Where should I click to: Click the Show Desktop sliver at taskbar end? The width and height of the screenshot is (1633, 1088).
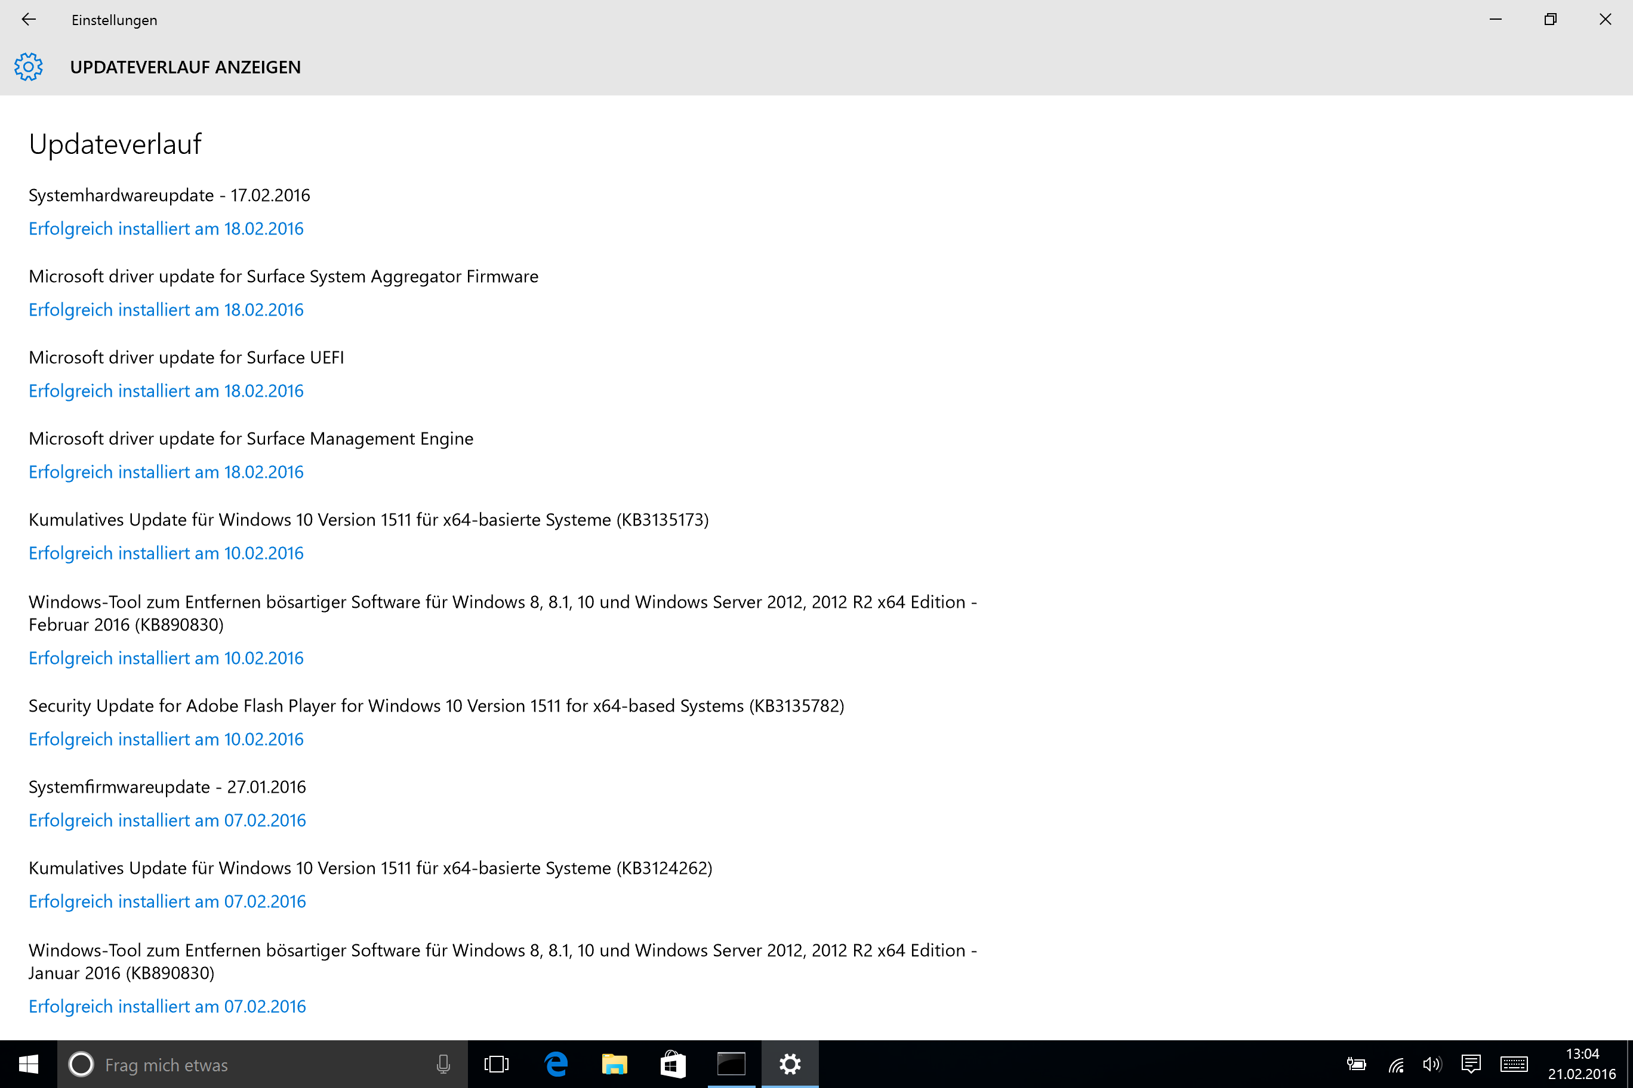tap(1629, 1064)
